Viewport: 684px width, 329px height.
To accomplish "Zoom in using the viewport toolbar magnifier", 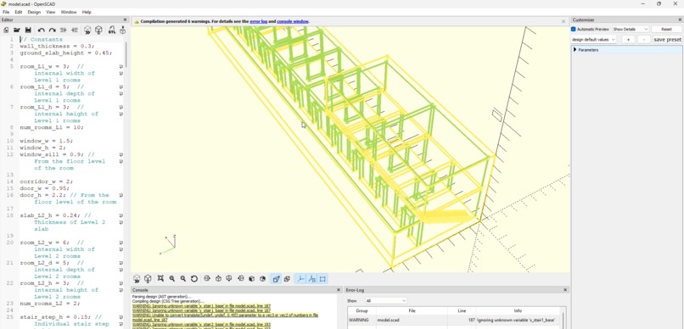I will [x=172, y=279].
